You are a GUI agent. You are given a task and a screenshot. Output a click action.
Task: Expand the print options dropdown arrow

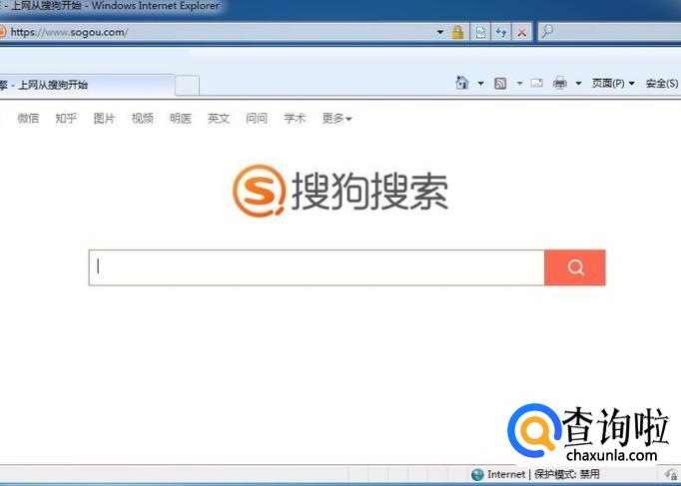coord(578,83)
